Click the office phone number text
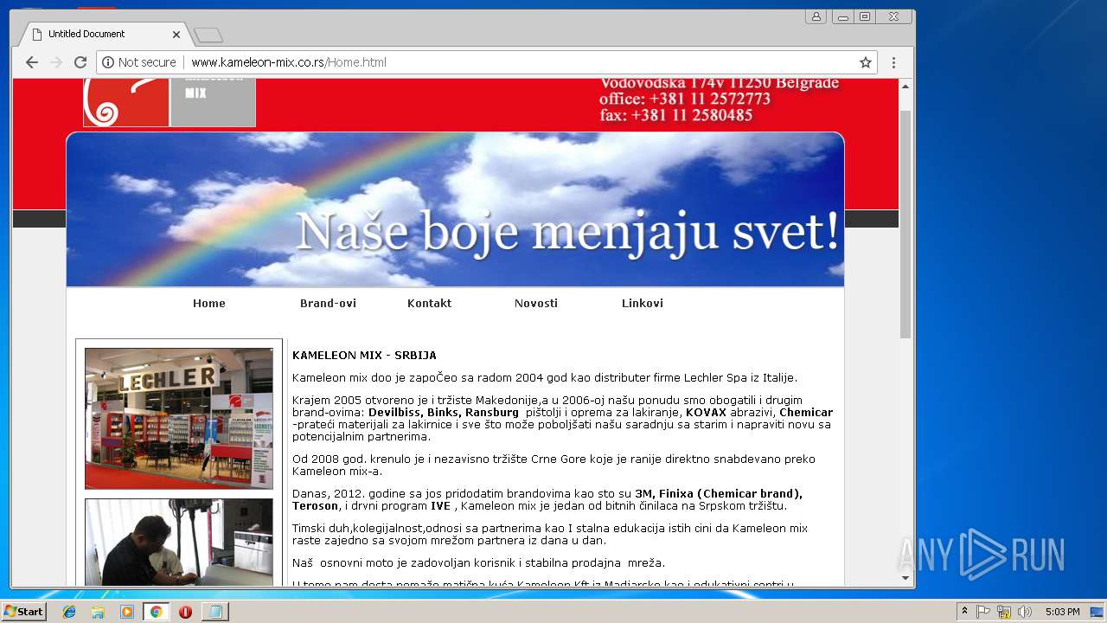This screenshot has width=1107, height=623. pos(685,99)
